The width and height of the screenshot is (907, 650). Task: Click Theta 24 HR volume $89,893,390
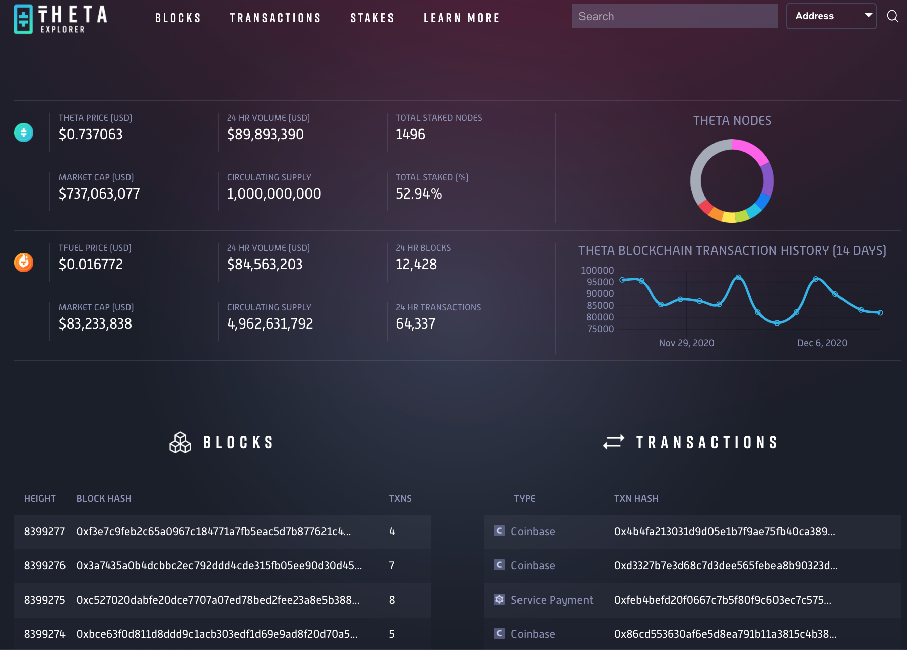pos(266,135)
